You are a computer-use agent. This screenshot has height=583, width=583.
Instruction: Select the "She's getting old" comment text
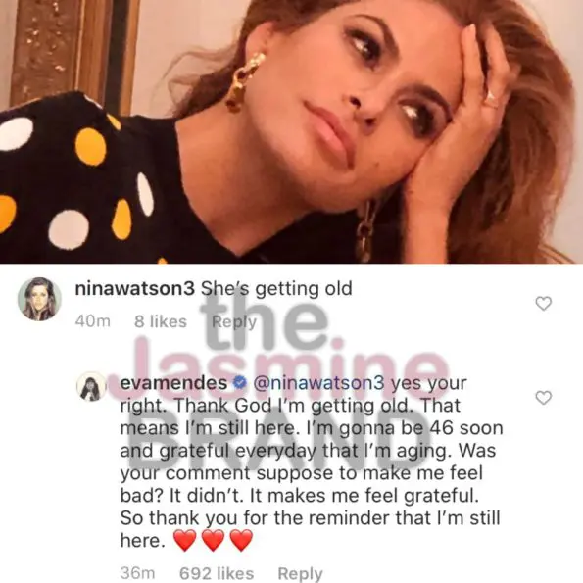[x=276, y=288]
